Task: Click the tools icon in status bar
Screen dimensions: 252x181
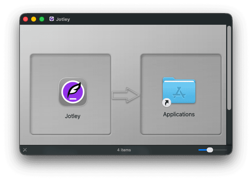Action: [x=25, y=150]
